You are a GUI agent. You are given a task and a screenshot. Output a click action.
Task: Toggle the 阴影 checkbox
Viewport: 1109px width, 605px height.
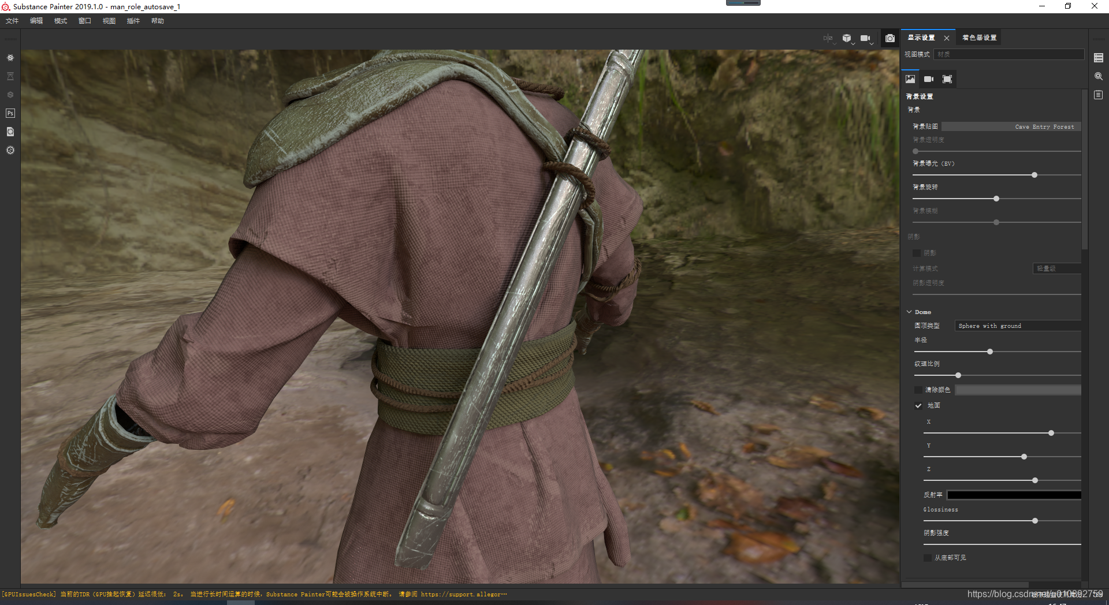pos(917,253)
